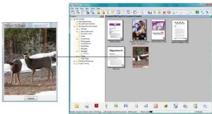212x114 pixels.
Task: Click the red circular icon next to the delete X
Action: pos(169,12)
